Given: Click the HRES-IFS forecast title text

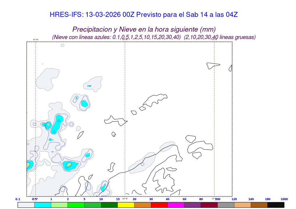Looking at the screenshot, I should 144,15.
